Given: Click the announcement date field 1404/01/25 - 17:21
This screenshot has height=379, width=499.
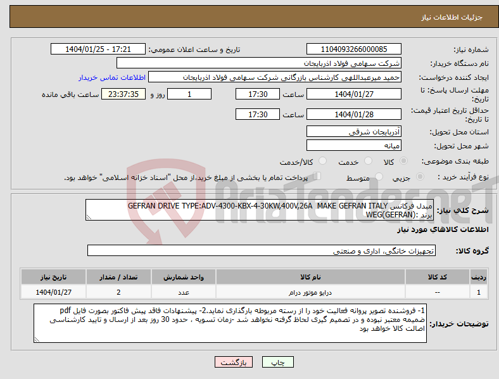Looking at the screenshot, I should [x=98, y=49].
